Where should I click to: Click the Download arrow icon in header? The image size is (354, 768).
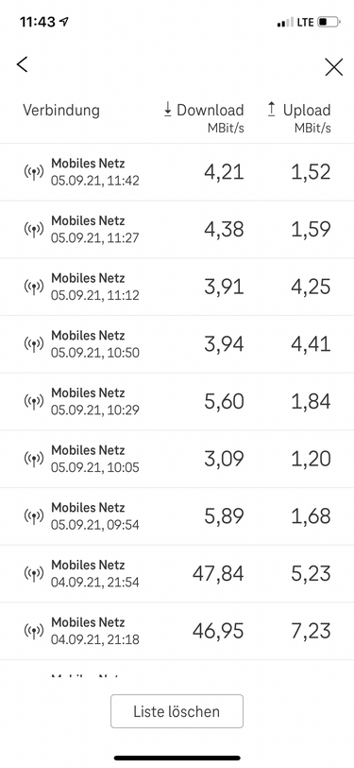tap(168, 110)
